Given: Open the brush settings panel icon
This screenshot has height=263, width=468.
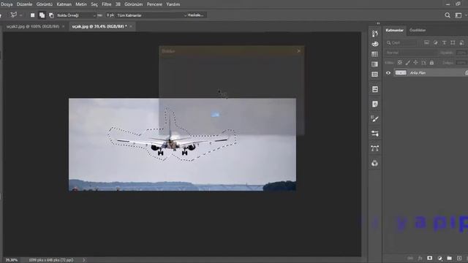Looking at the screenshot, I should (x=375, y=34).
